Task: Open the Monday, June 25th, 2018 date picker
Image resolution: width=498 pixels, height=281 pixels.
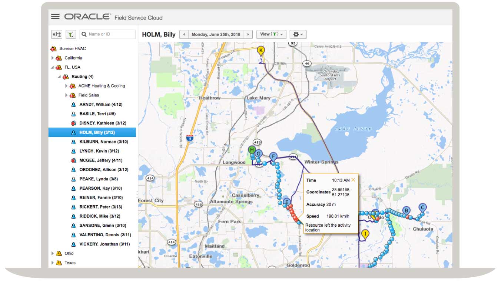Action: (x=216, y=34)
